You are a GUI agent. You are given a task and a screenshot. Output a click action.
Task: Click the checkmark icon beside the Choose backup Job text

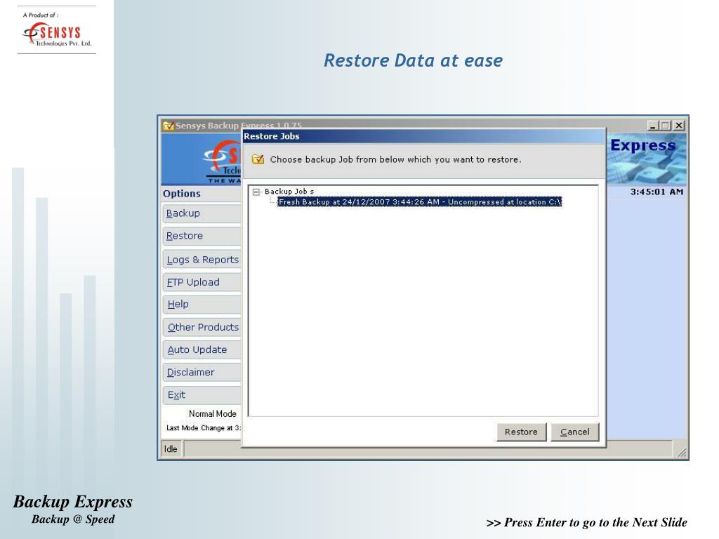coord(258,159)
